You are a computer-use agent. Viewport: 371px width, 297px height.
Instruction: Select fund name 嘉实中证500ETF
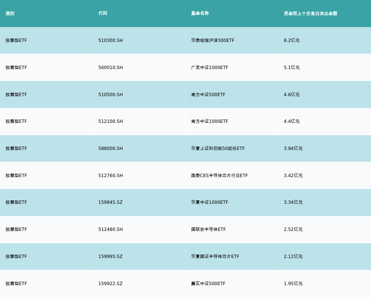(x=208, y=284)
